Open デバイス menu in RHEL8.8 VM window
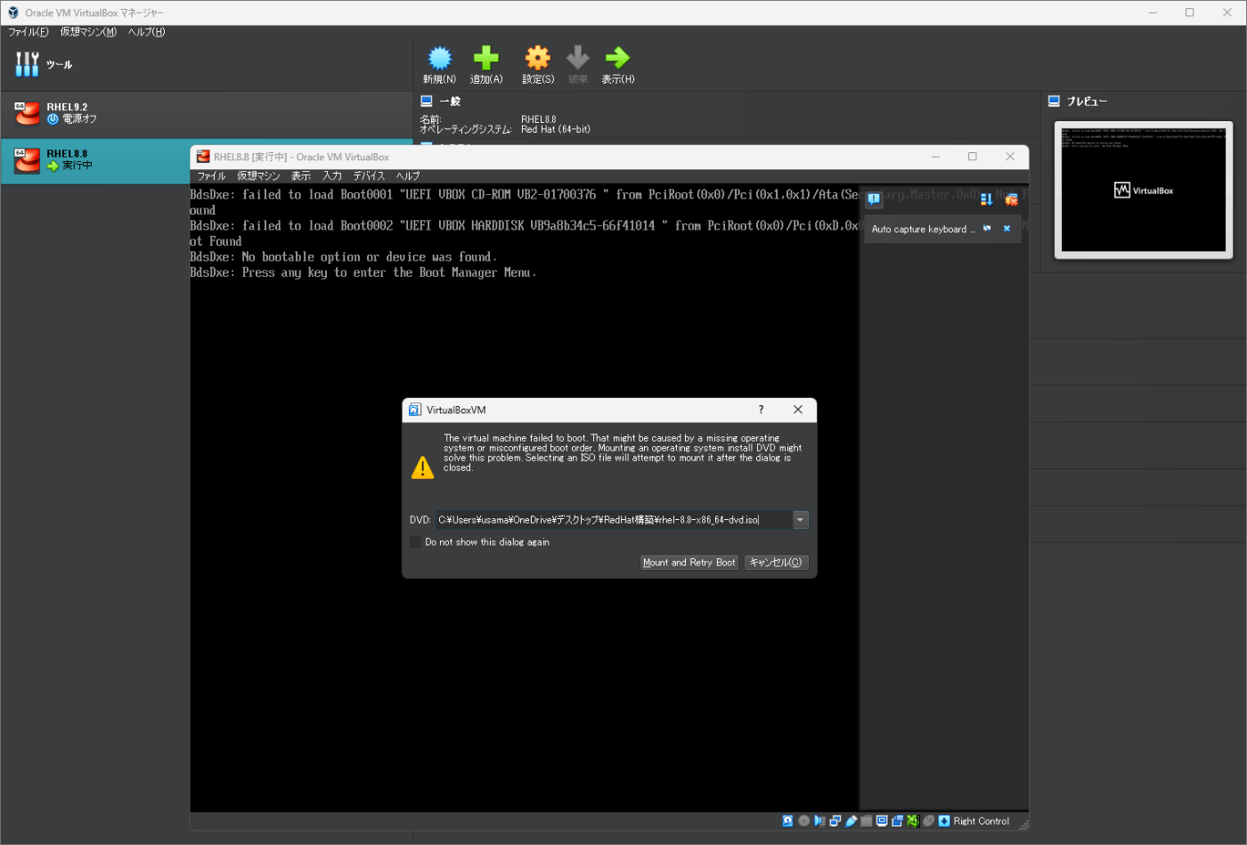1247x845 pixels. point(369,176)
